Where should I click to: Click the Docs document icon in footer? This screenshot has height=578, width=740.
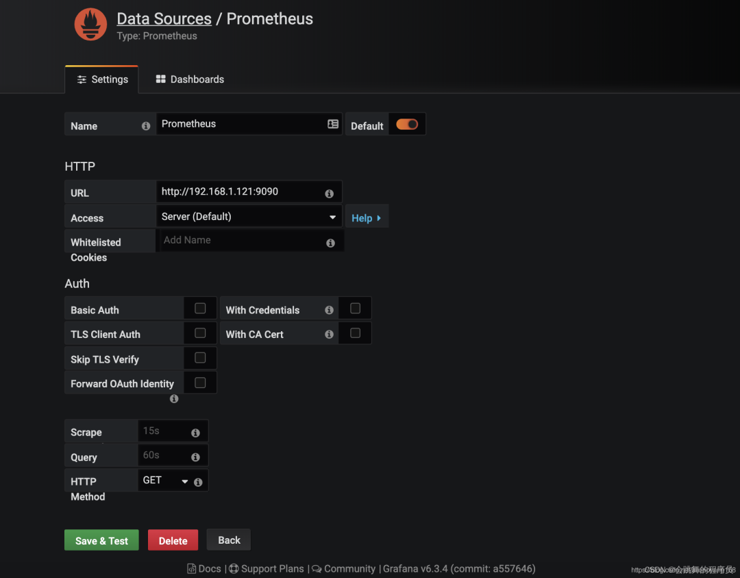pyautogui.click(x=191, y=569)
